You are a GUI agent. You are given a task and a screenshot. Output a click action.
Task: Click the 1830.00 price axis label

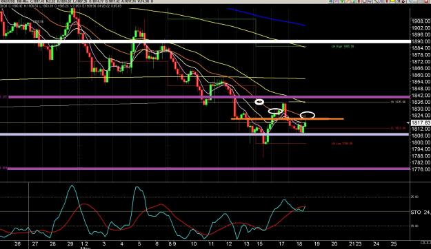pyautogui.click(x=421, y=109)
